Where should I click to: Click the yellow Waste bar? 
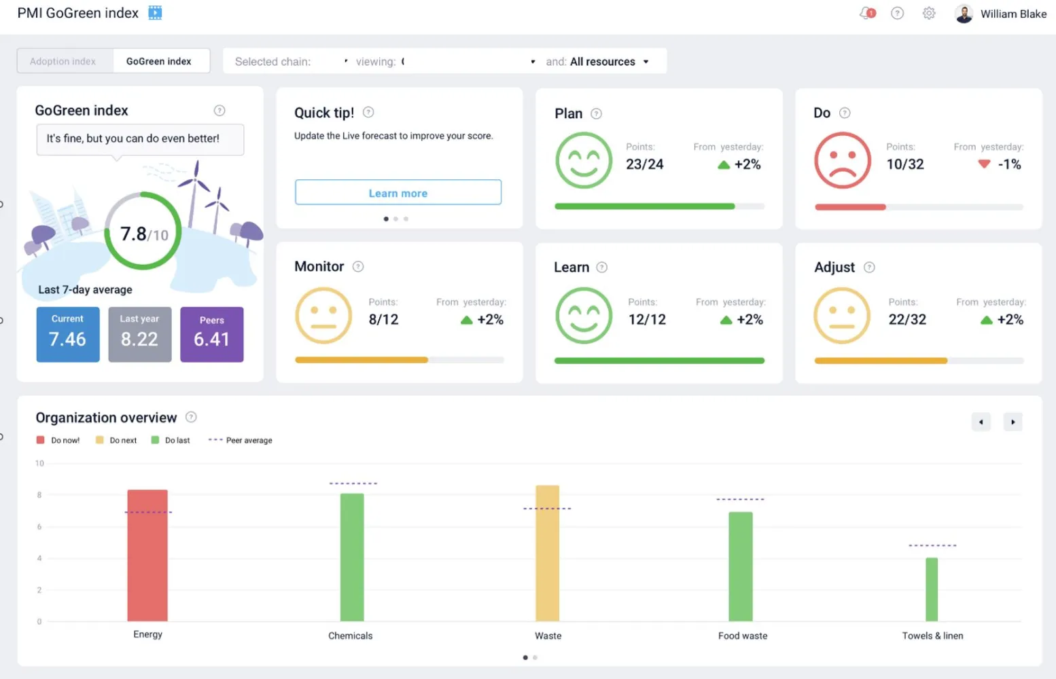point(548,553)
